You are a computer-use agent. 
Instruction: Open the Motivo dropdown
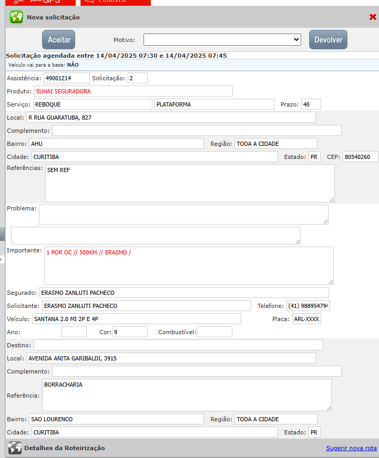click(222, 40)
